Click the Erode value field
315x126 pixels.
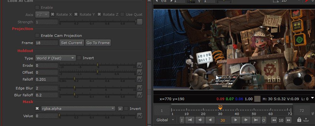coord(47,65)
